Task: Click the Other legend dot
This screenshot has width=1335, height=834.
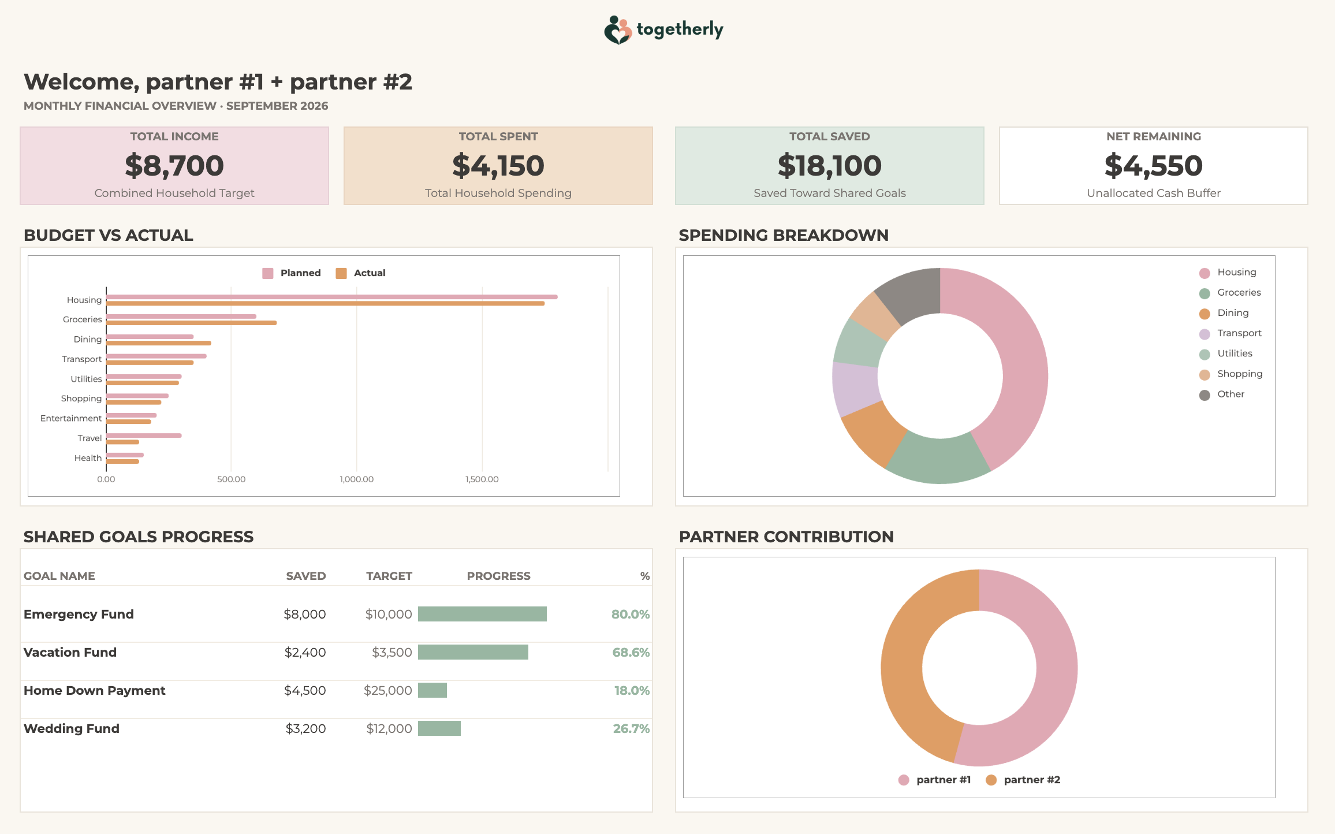Action: [x=1205, y=395]
